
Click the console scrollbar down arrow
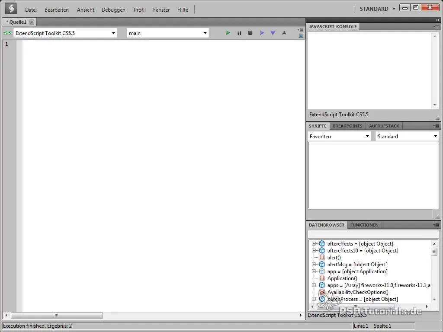tap(435, 105)
